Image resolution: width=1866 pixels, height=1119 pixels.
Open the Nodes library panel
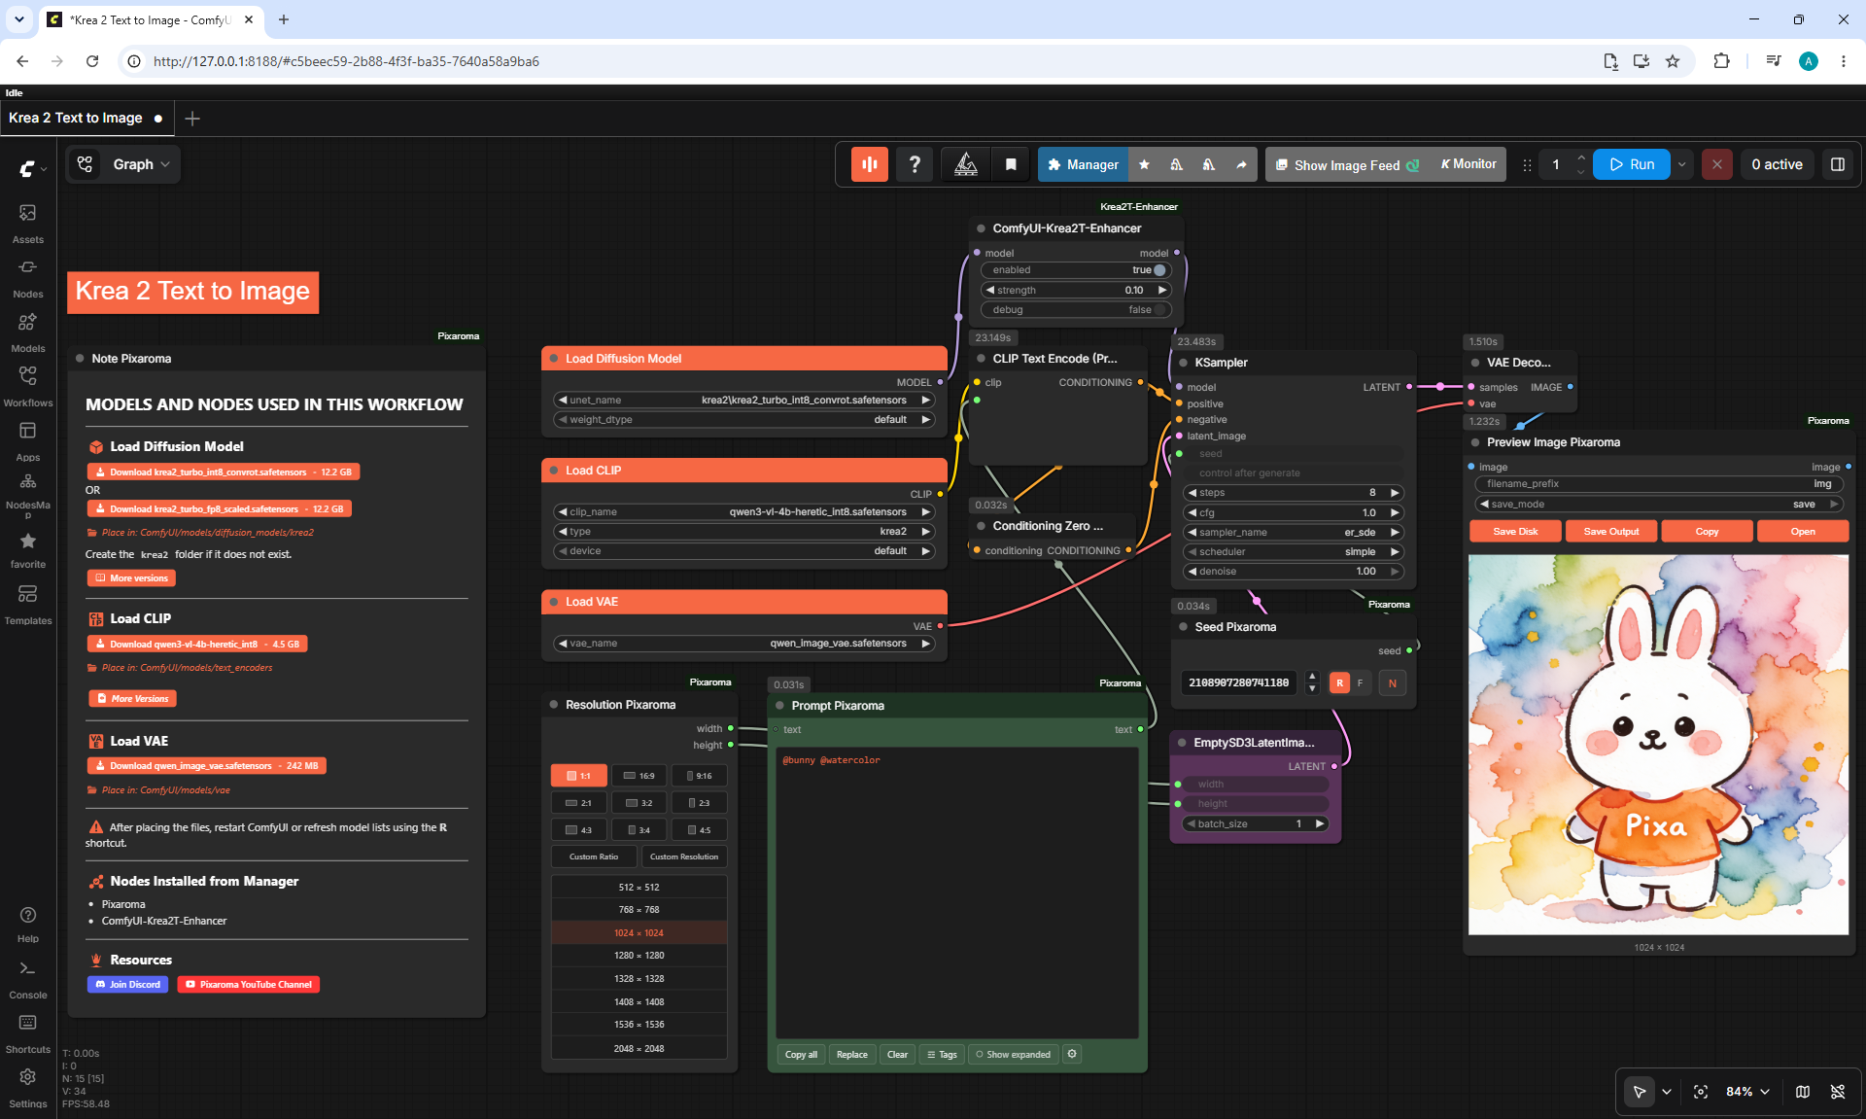27,277
